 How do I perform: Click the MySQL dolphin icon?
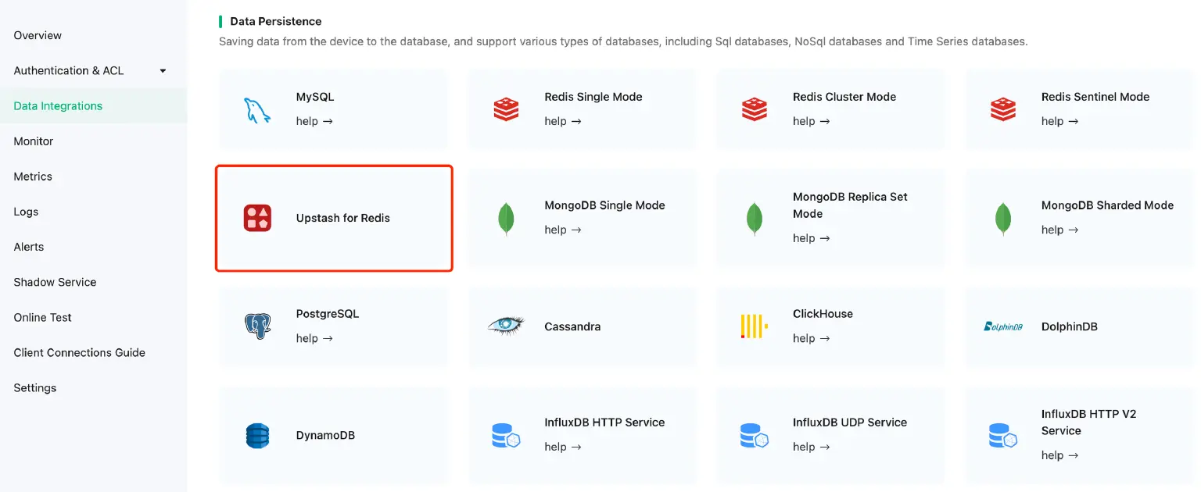pos(258,109)
